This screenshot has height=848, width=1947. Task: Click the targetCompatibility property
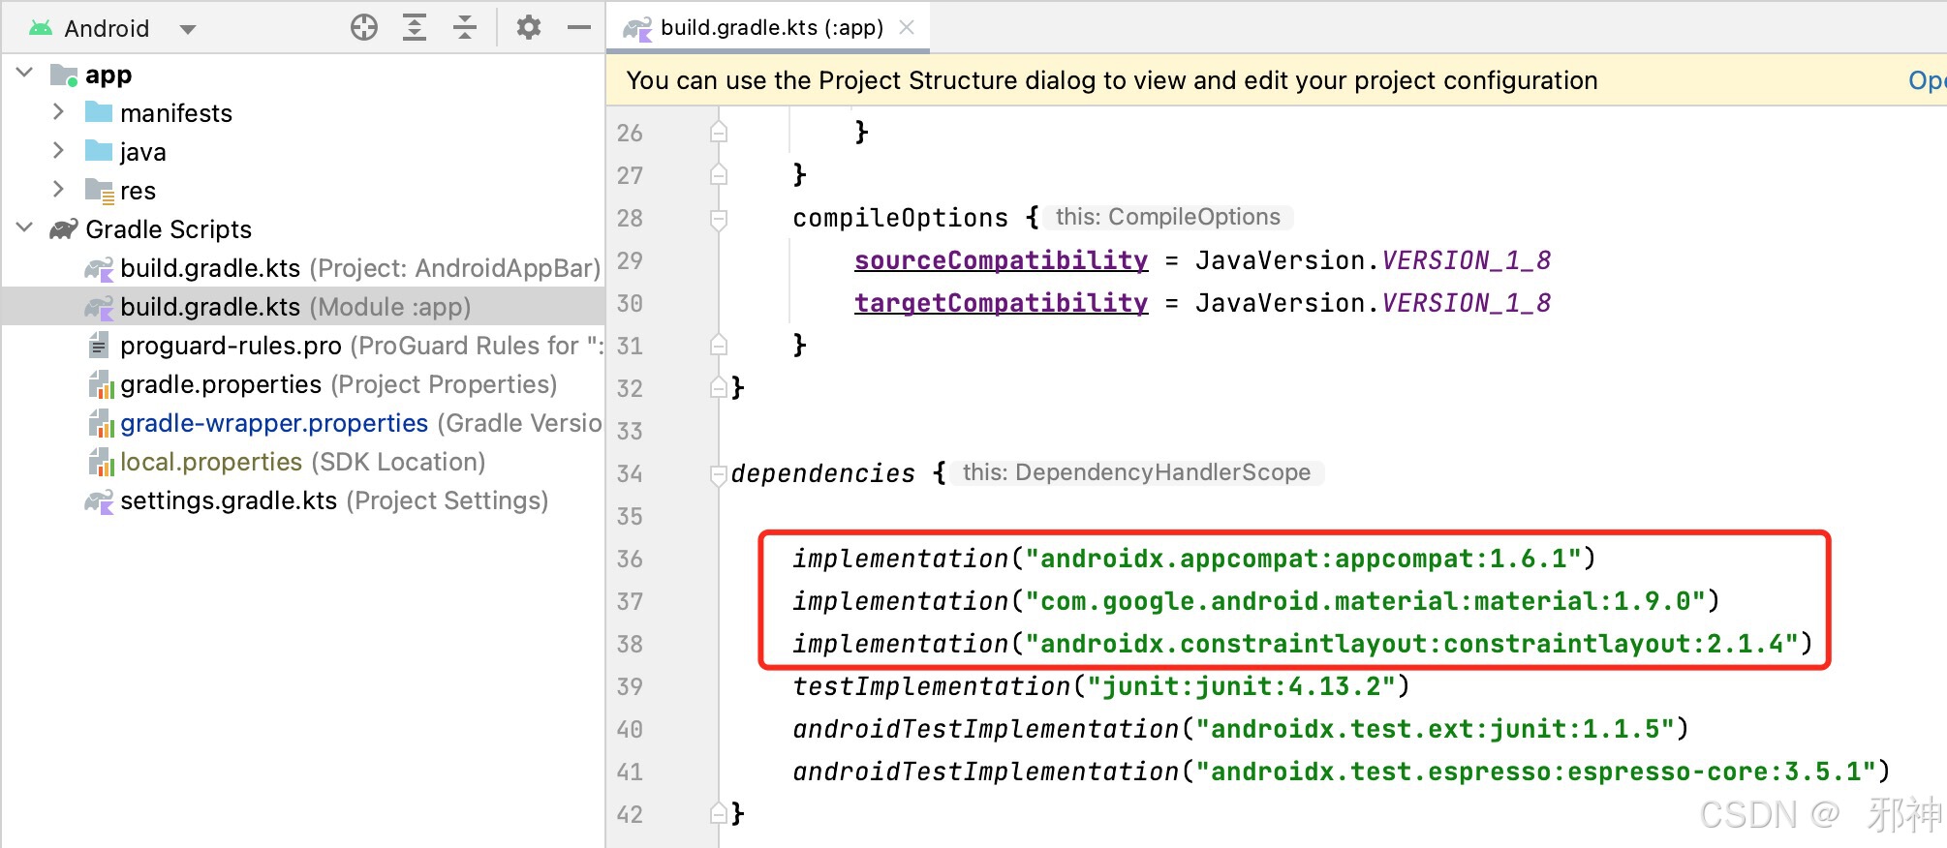(1002, 303)
